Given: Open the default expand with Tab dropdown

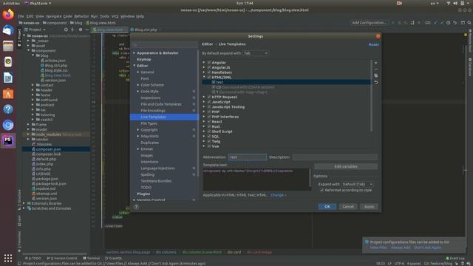Looking at the screenshot, I should [x=256, y=53].
